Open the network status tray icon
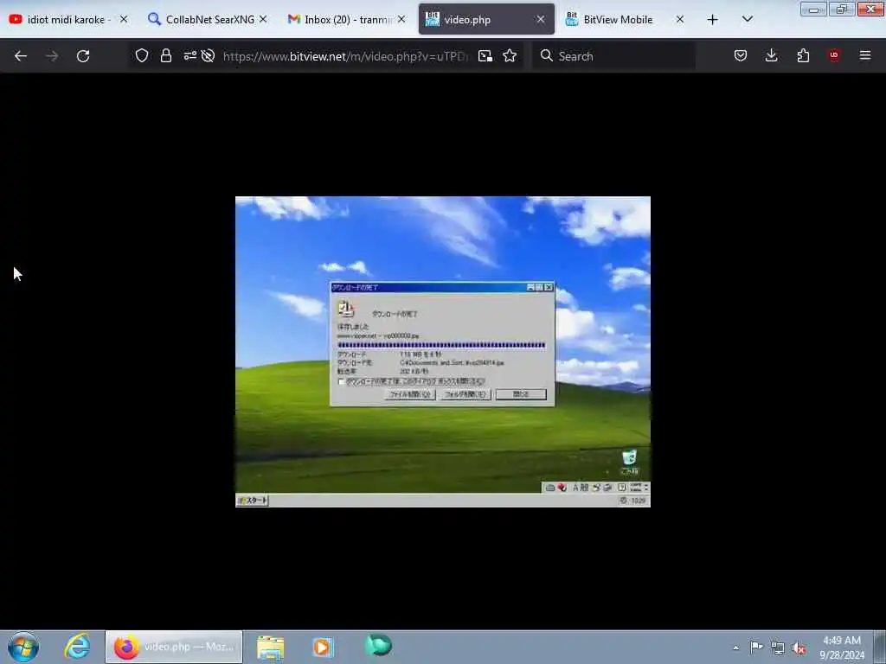This screenshot has width=886, height=664. [x=778, y=648]
